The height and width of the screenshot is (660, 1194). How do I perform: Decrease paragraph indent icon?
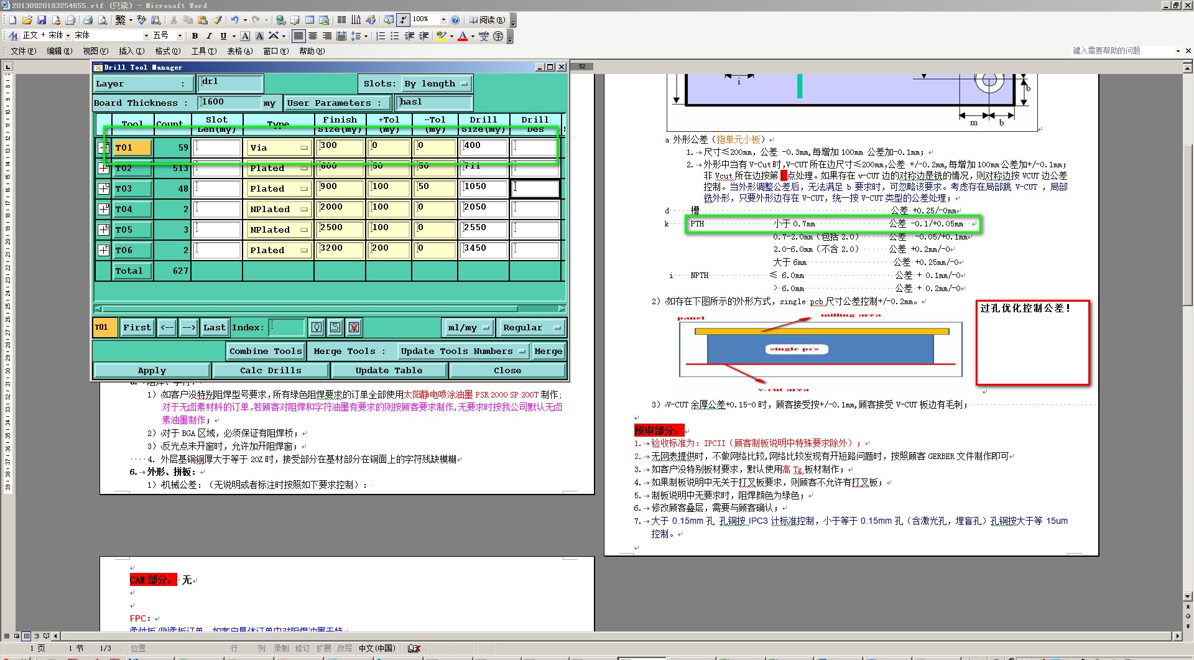409,36
